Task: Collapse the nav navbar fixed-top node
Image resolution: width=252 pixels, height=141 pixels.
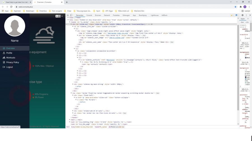Action: tap(71, 93)
